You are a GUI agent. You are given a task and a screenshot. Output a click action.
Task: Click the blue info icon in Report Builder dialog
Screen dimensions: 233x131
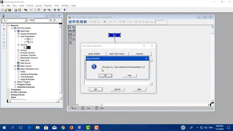94,67
